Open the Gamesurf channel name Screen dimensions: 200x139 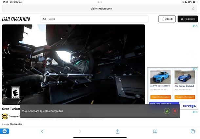coord(14,116)
